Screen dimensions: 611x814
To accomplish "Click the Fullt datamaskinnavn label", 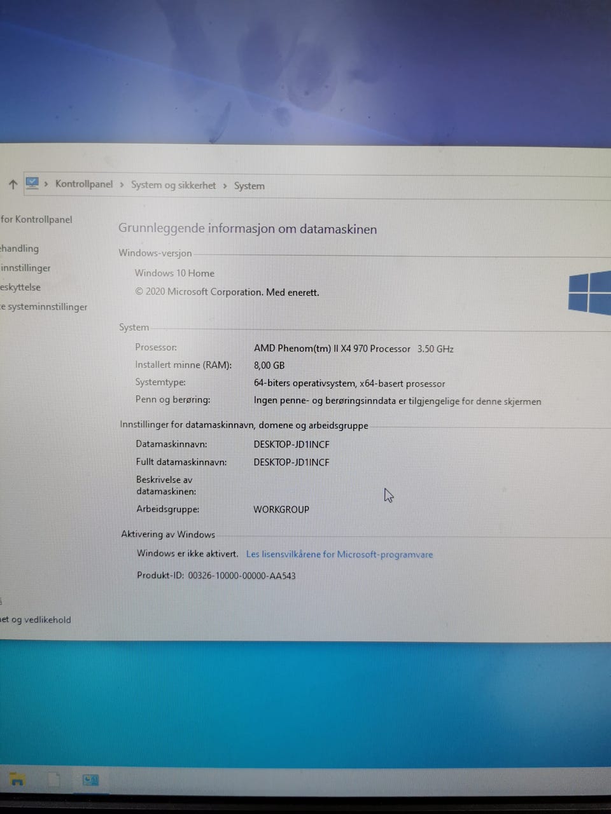I will [181, 462].
